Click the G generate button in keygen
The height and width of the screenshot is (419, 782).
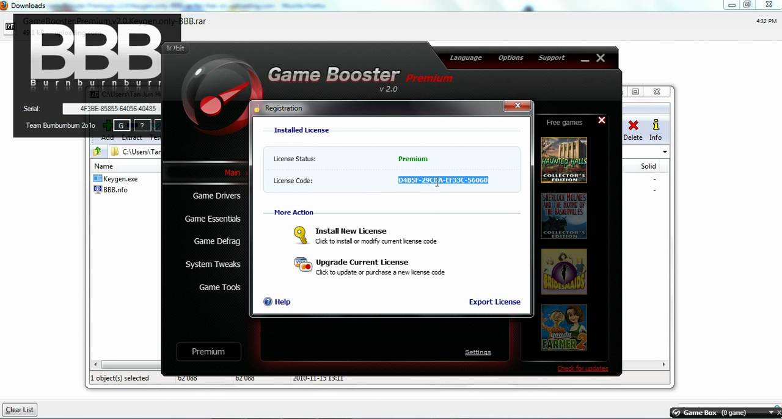121,125
